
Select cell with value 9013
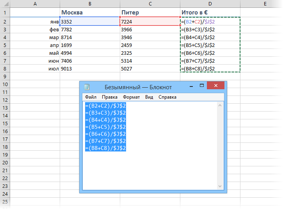point(90,68)
